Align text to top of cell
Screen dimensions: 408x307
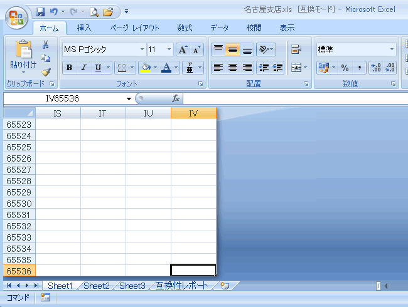(x=218, y=49)
